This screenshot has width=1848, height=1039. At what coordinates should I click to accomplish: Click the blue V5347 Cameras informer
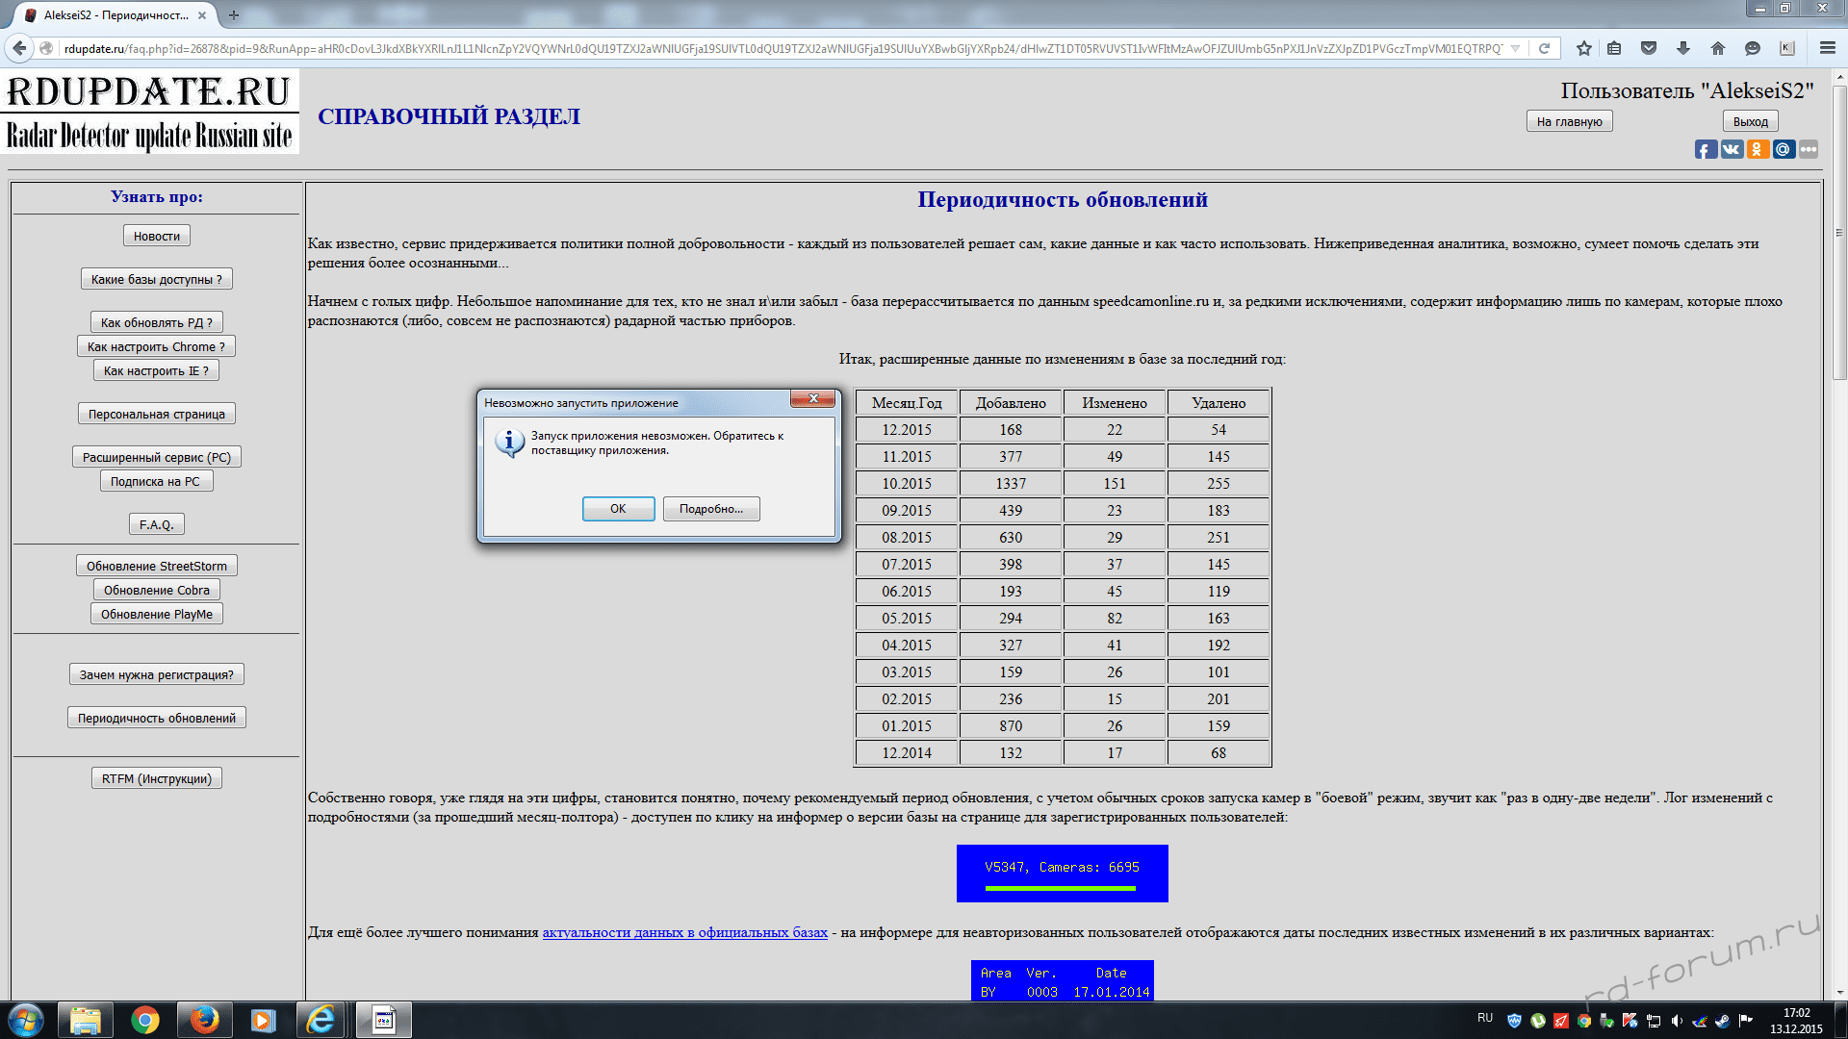click(1062, 873)
